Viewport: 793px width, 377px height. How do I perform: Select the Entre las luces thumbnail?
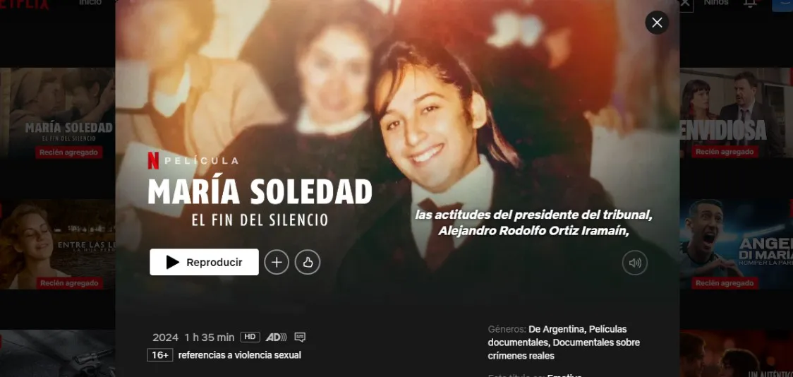(x=57, y=244)
